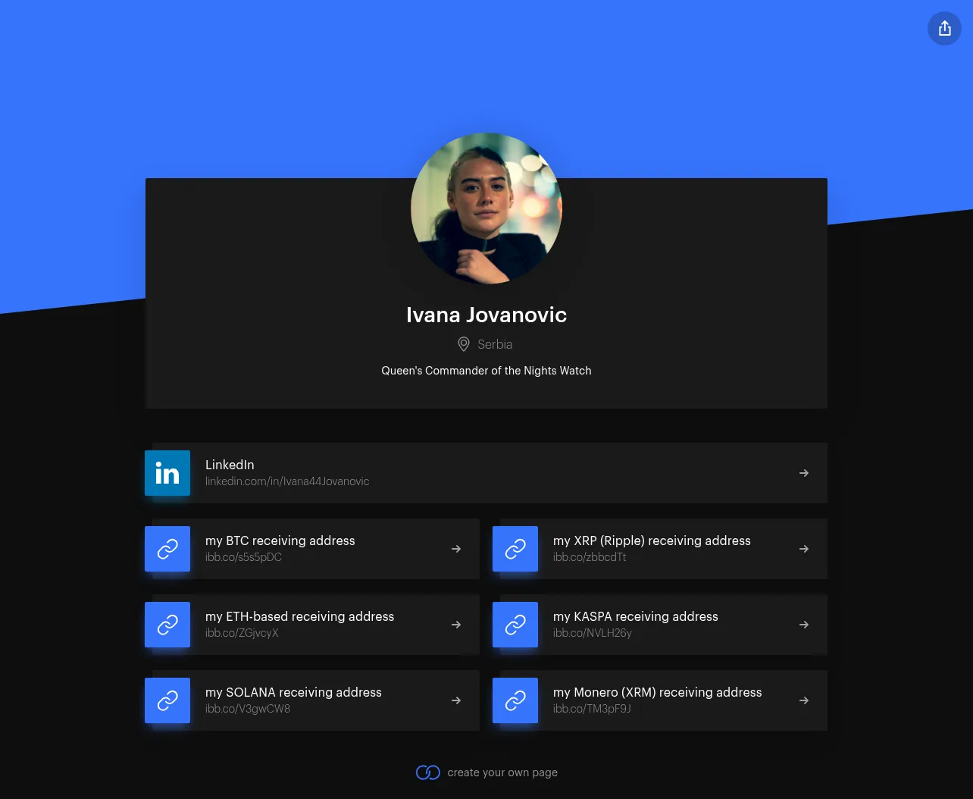This screenshot has height=799, width=973.
Task: Click the share icon in top corner
Action: coord(944,28)
